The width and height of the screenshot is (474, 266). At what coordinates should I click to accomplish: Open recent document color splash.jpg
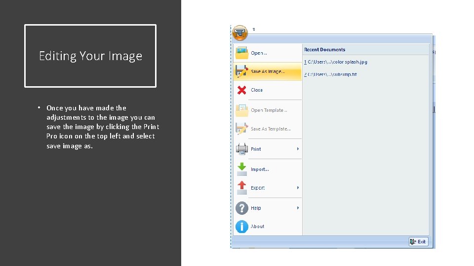tap(336, 62)
